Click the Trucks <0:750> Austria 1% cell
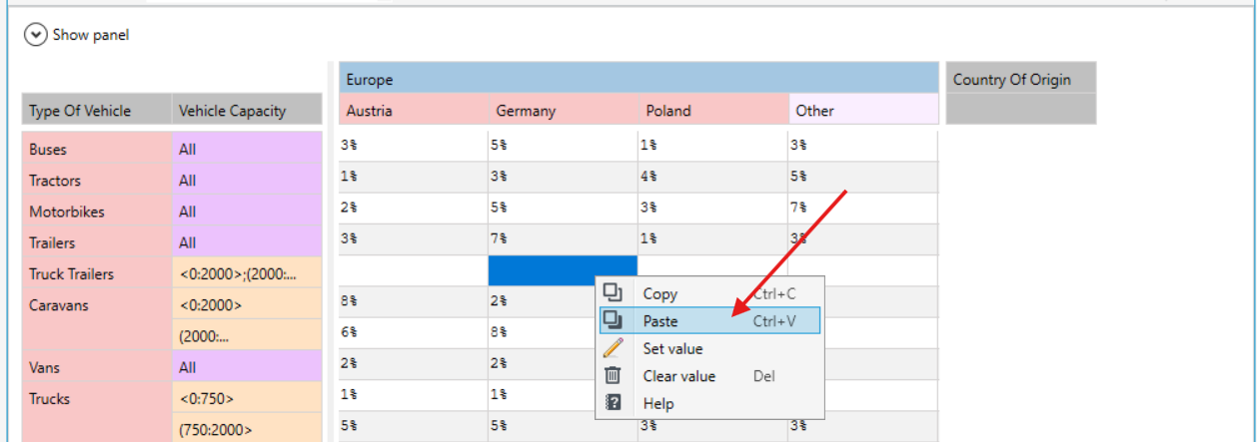Screen dimensions: 1257x442 tap(413, 395)
